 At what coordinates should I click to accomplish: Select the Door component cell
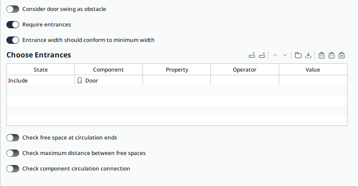click(108, 81)
